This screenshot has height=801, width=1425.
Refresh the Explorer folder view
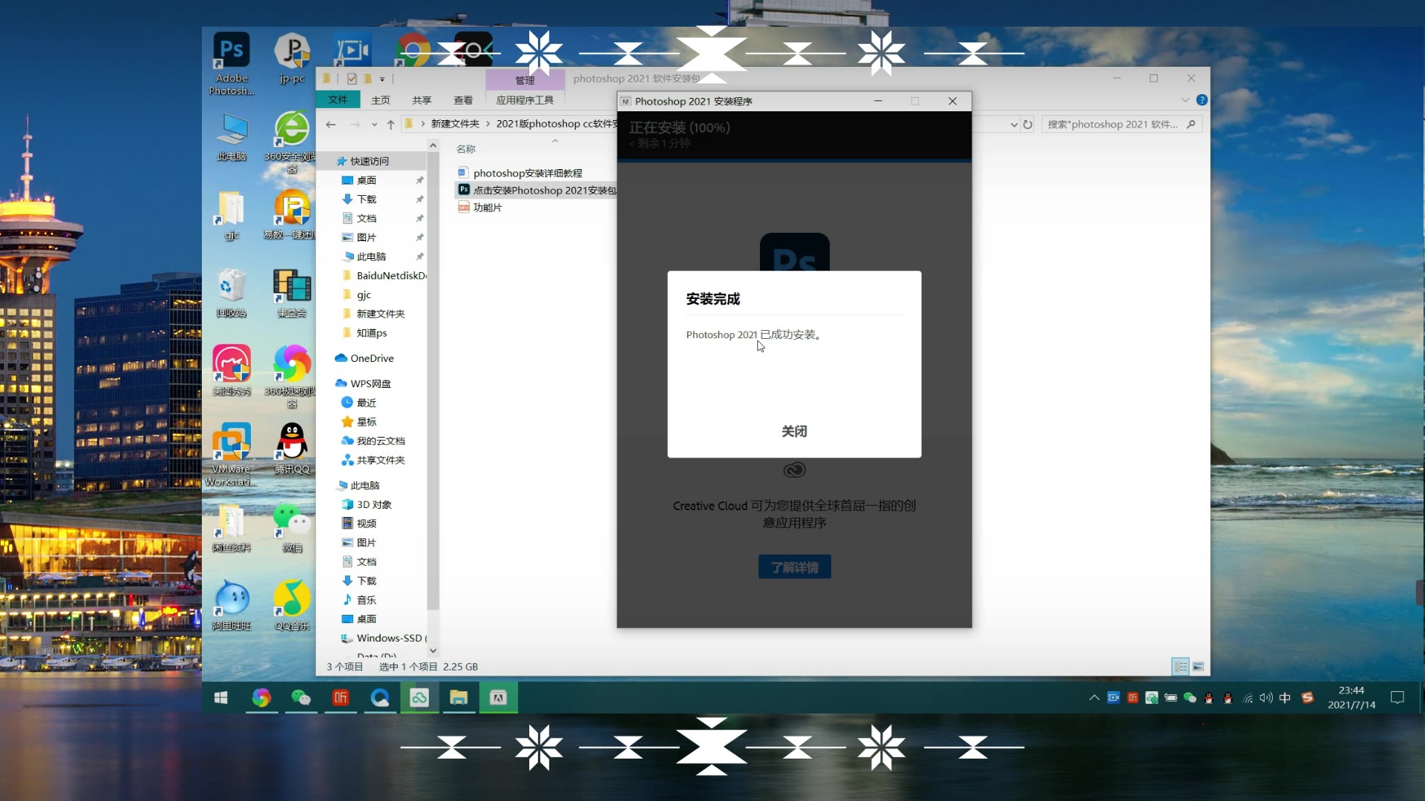tap(1028, 125)
